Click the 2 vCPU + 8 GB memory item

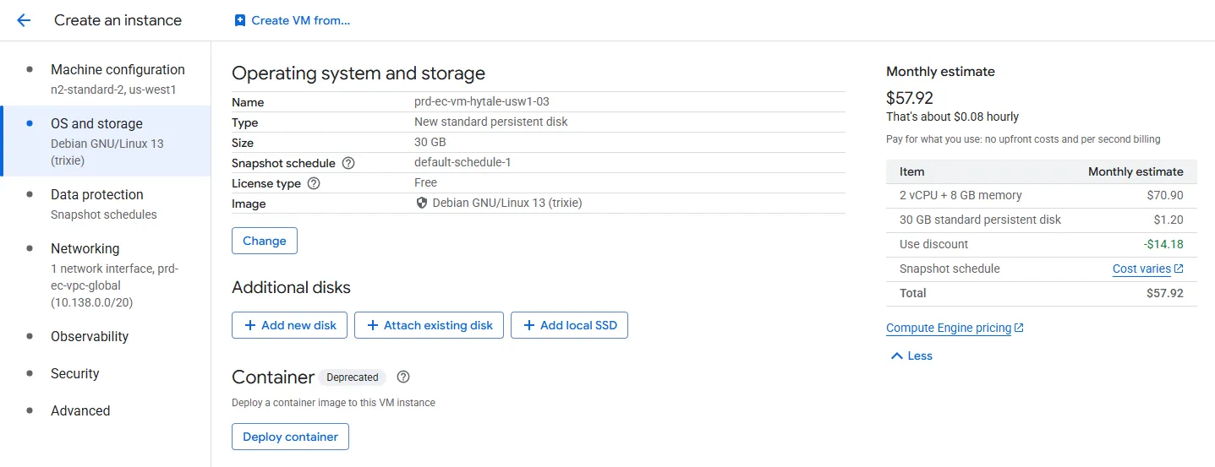tap(961, 195)
